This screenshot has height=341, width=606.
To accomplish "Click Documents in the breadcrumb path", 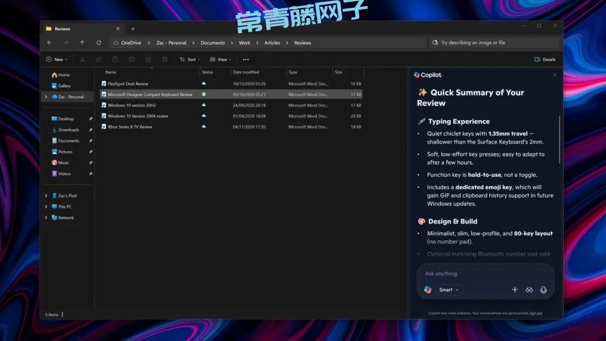I will point(213,43).
